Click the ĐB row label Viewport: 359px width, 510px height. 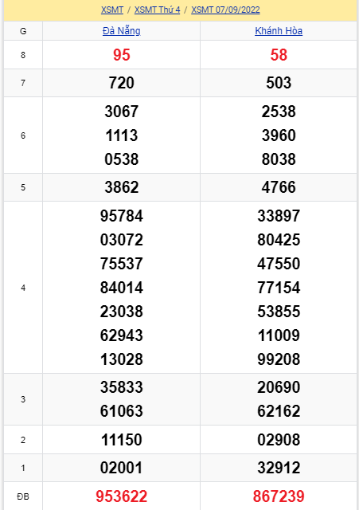tap(23, 496)
